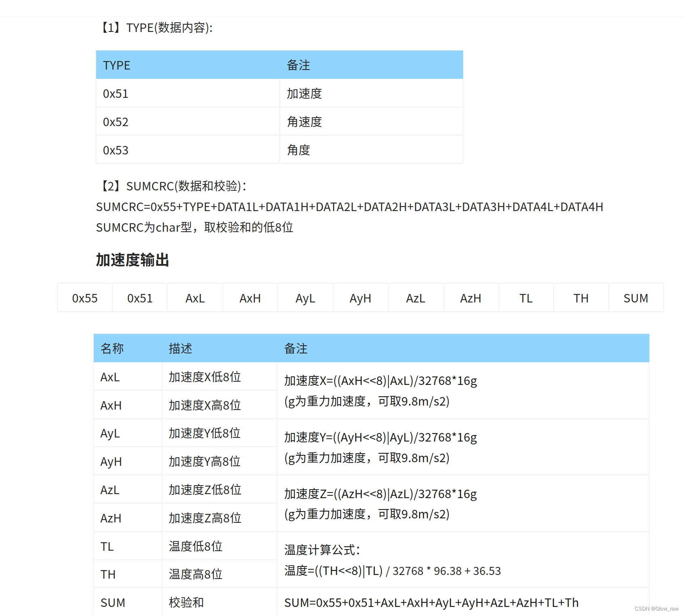The image size is (685, 615).
Task: Click the '加速度X高8位' description cell
Action: tap(220, 405)
